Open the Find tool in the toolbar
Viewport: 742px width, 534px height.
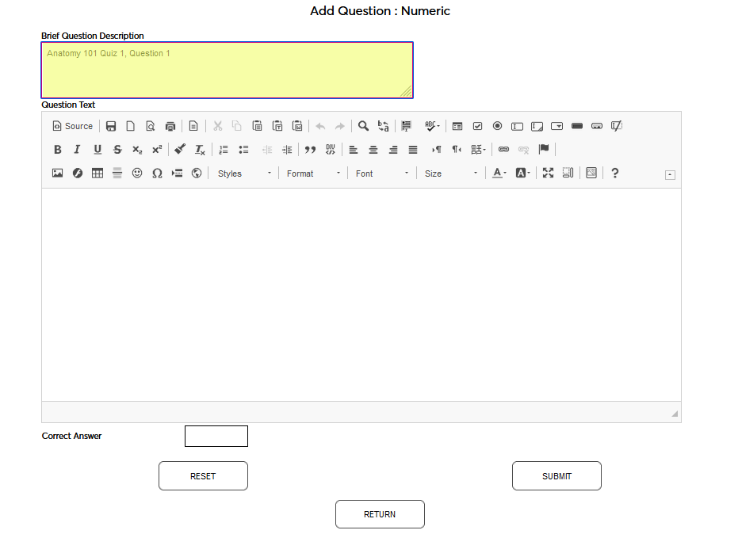363,125
